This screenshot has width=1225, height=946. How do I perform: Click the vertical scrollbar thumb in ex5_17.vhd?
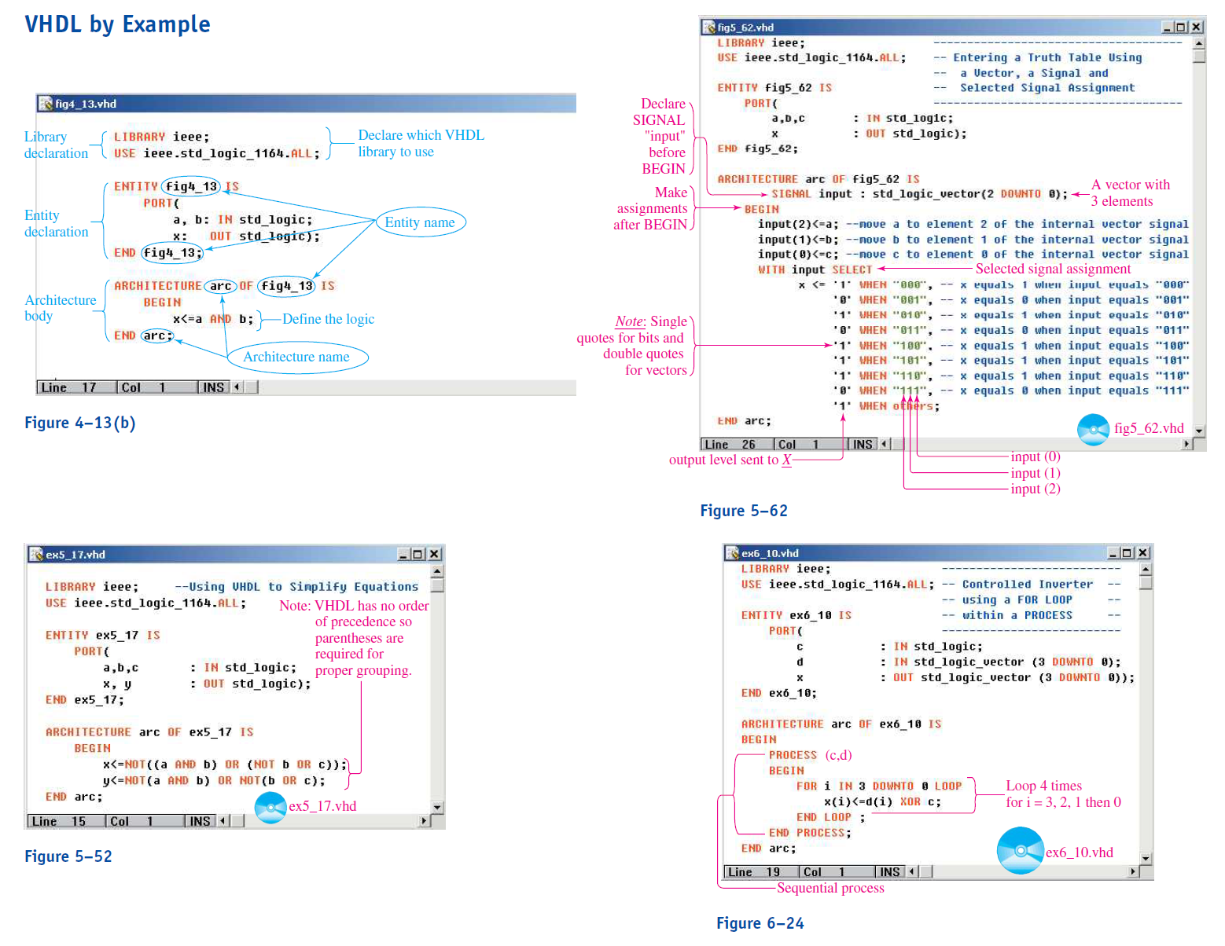437,585
